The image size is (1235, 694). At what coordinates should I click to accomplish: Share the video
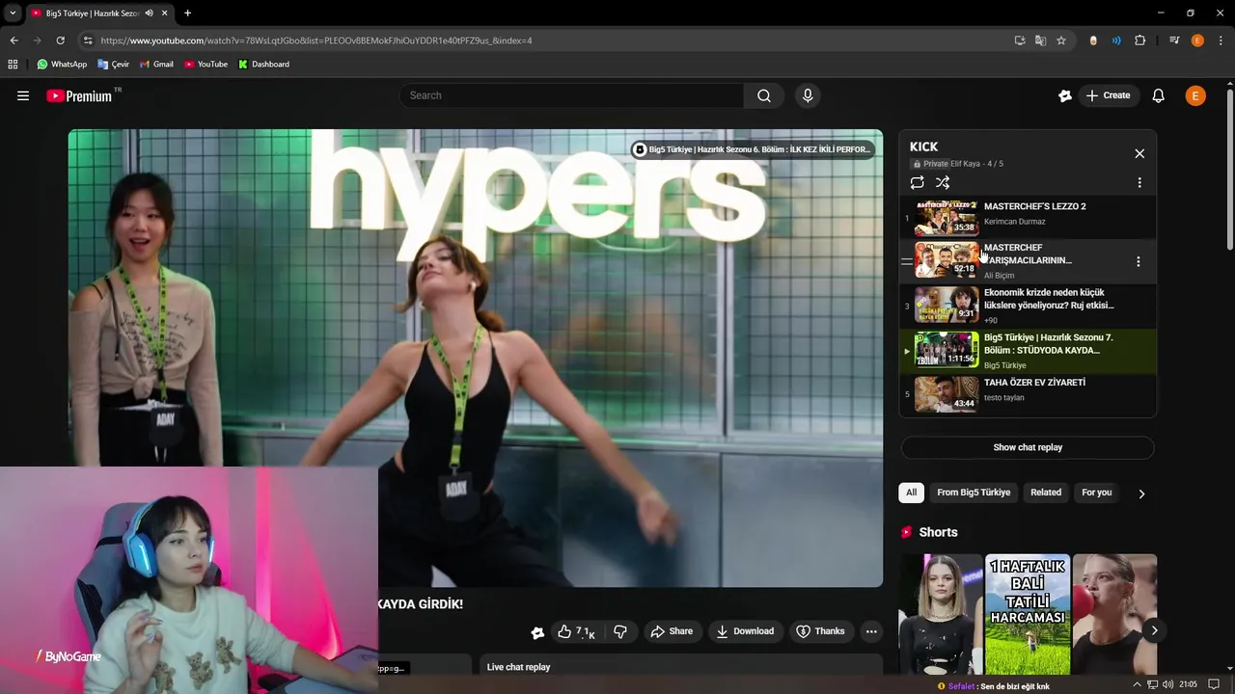672,631
